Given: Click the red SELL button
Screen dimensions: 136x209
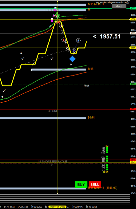Looking at the screenshot, I should [95, 185].
